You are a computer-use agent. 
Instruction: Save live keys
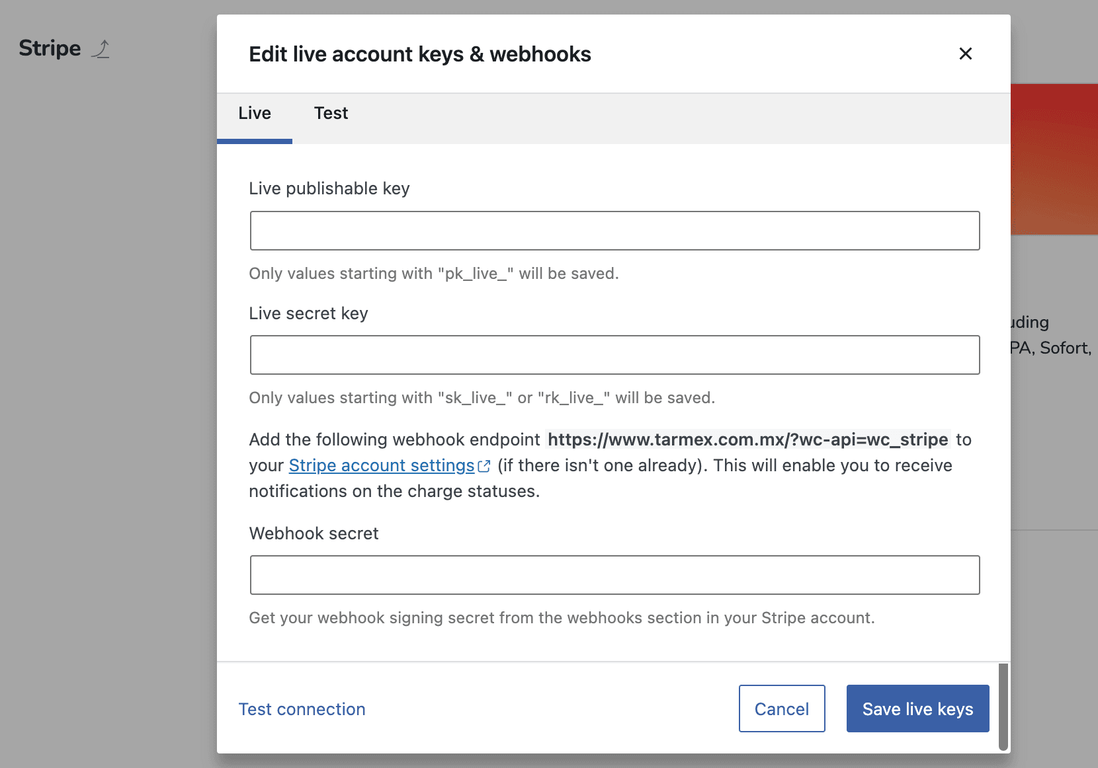[x=917, y=709]
